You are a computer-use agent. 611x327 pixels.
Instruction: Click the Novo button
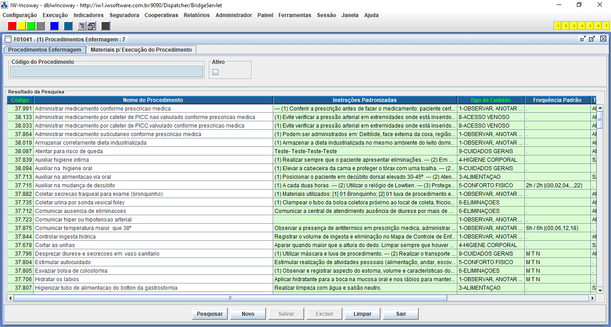coord(248,314)
